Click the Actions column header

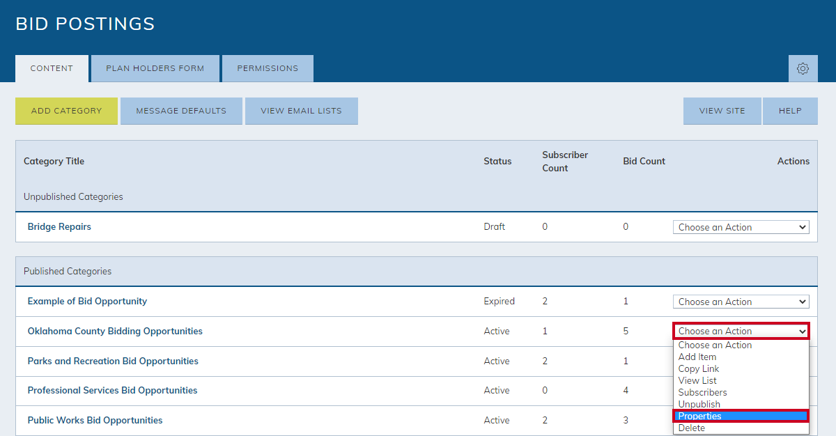click(x=794, y=161)
